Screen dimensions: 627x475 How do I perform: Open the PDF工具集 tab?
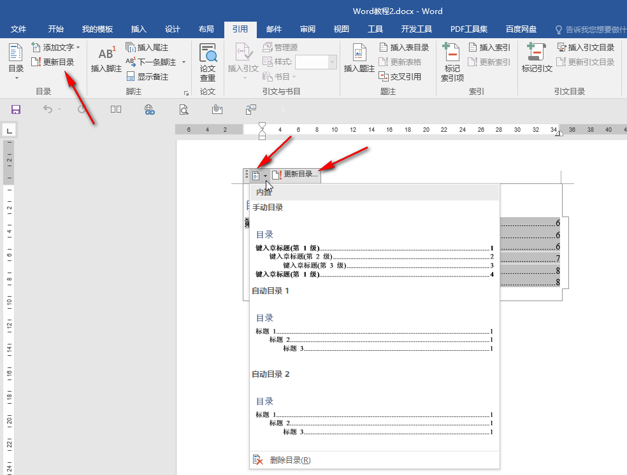pos(469,29)
